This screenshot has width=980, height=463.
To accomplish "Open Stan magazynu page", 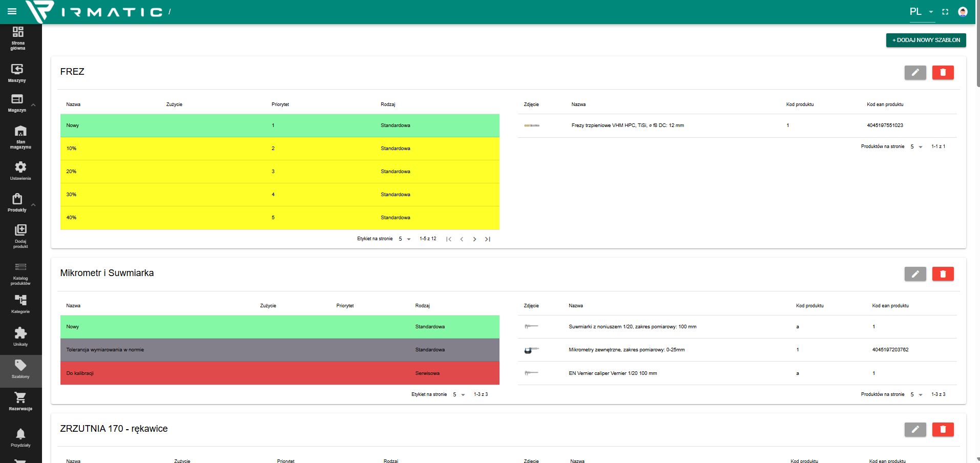I will [20, 137].
